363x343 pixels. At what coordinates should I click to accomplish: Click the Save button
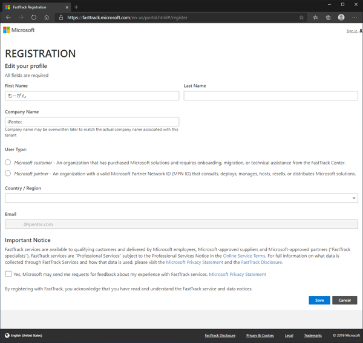point(319,300)
